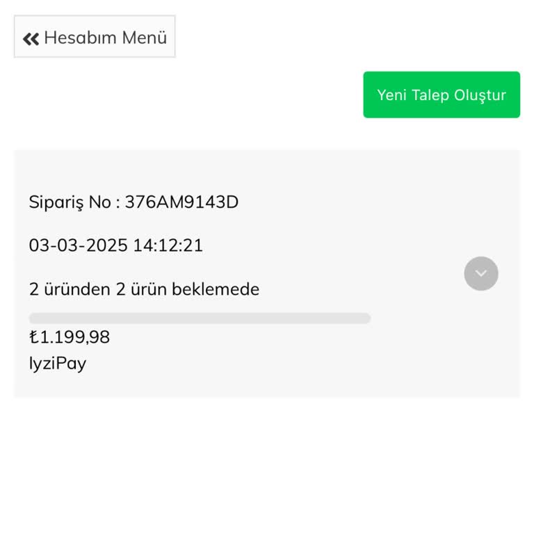Click the word "Hesabım" in the menu button
Image resolution: width=534 pixels, height=534 pixels.
point(81,37)
